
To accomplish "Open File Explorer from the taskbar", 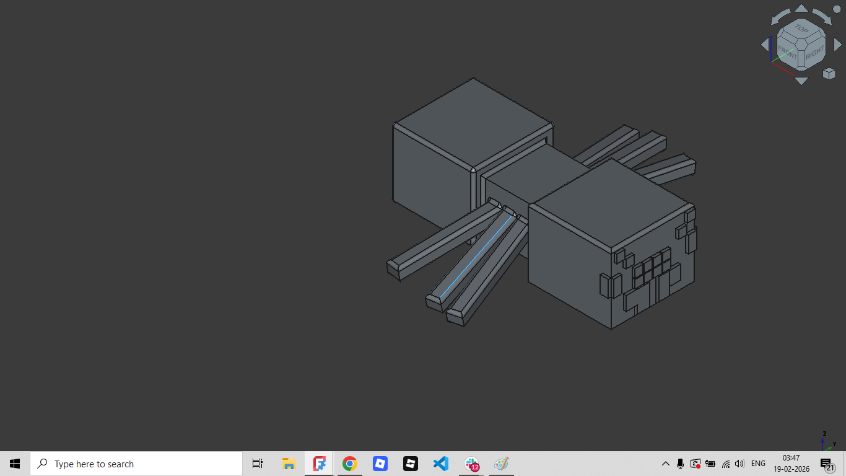I will [289, 464].
